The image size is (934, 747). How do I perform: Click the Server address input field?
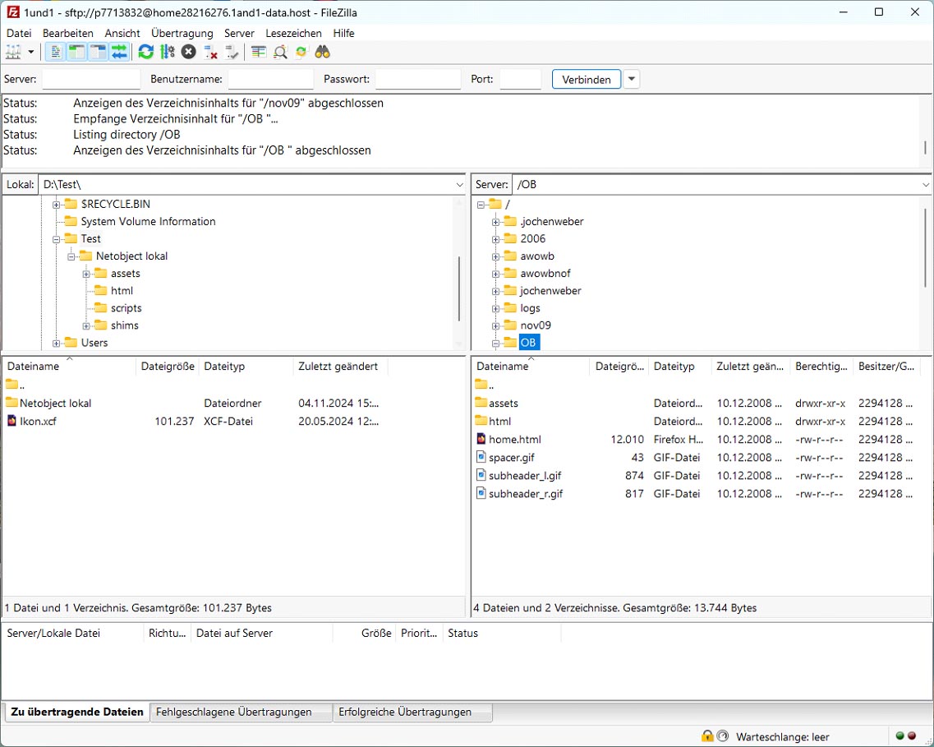(x=91, y=80)
